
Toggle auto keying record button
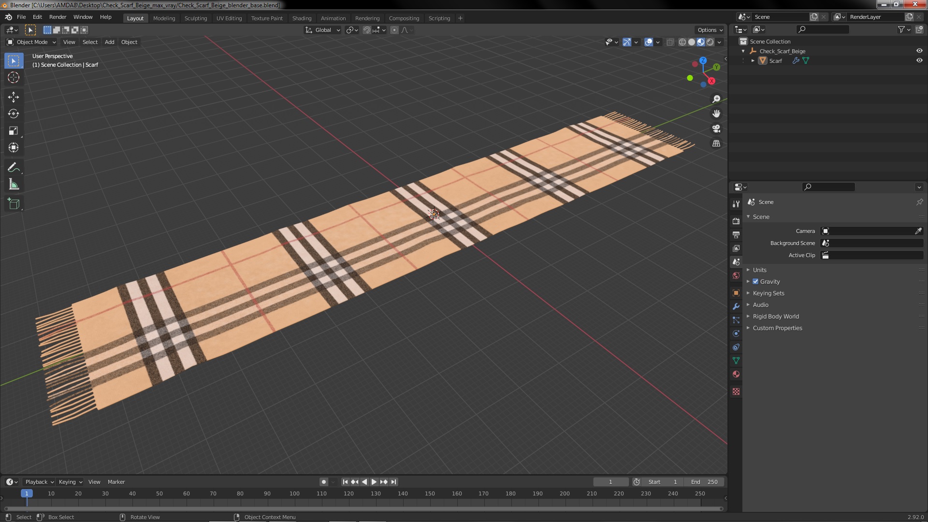[x=324, y=482]
